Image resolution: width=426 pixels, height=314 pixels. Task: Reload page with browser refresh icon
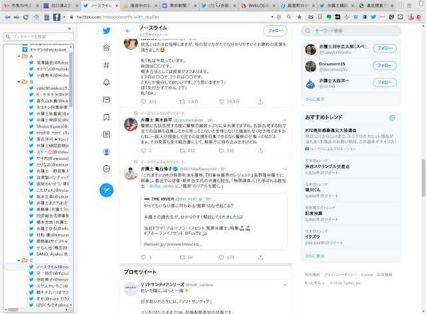pos(26,17)
